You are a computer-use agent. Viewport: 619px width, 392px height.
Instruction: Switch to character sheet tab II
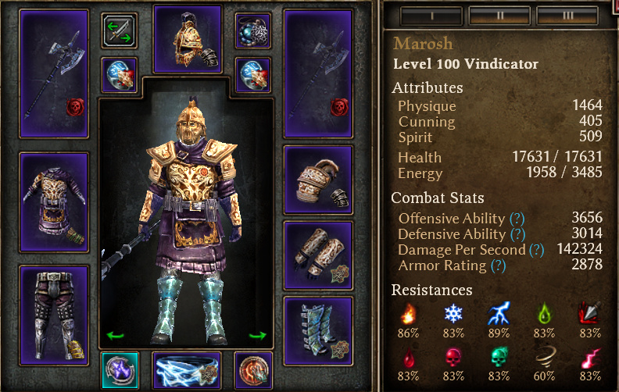point(499,16)
